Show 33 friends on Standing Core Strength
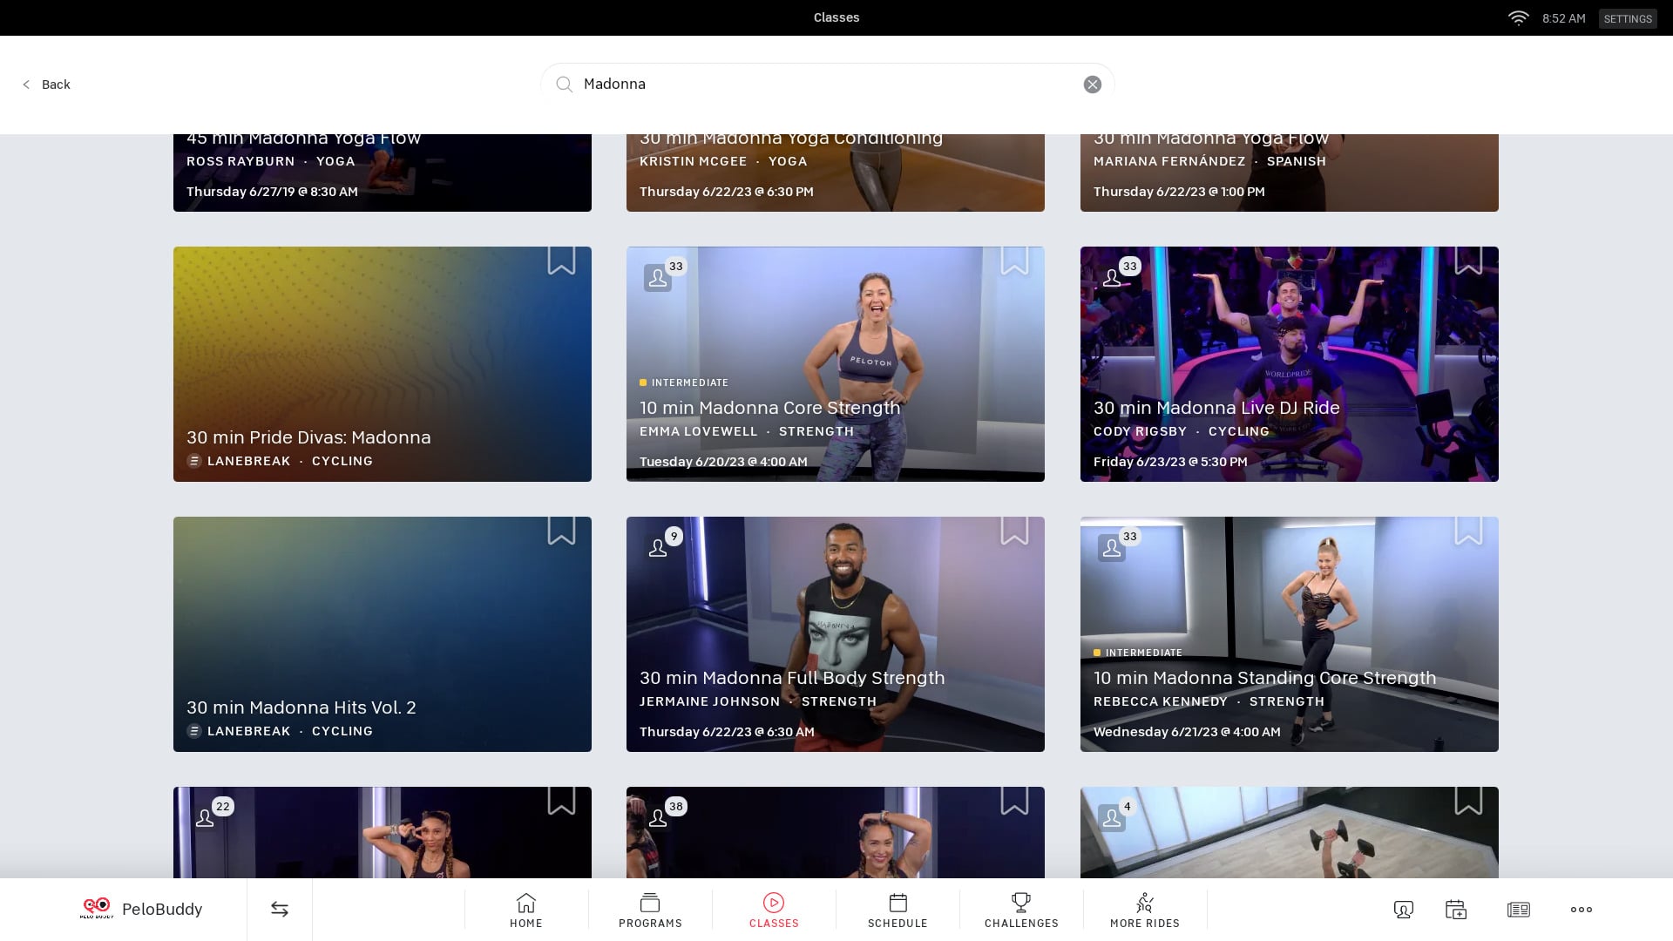The height and width of the screenshot is (941, 1673). (1117, 545)
